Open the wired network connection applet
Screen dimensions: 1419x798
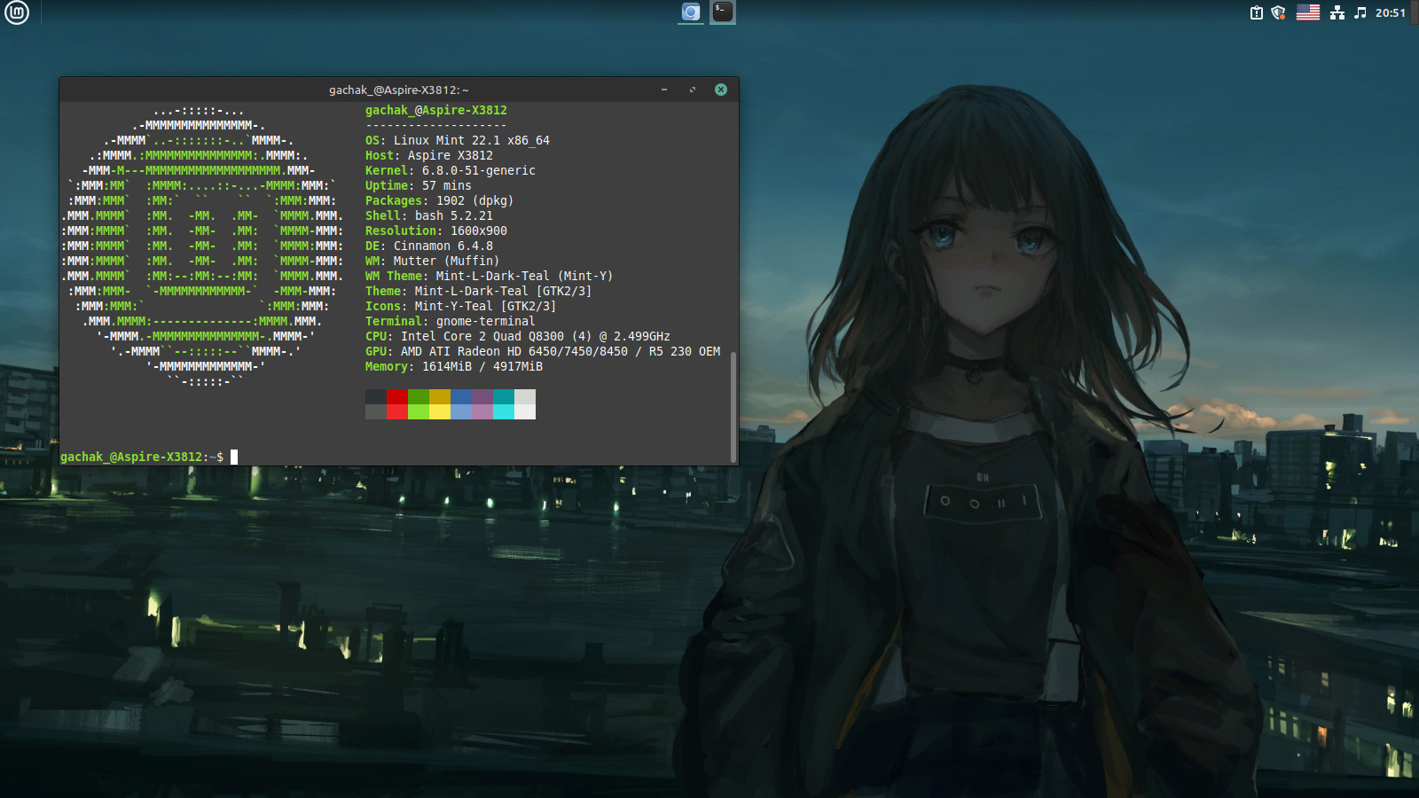pyautogui.click(x=1337, y=12)
